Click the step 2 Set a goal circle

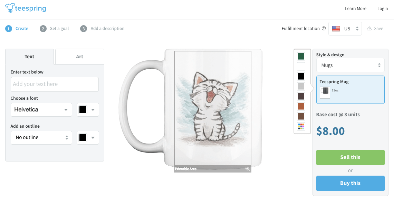[43, 29]
